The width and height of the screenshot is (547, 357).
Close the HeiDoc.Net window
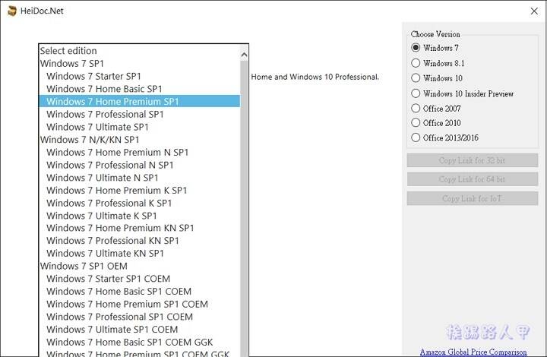534,11
